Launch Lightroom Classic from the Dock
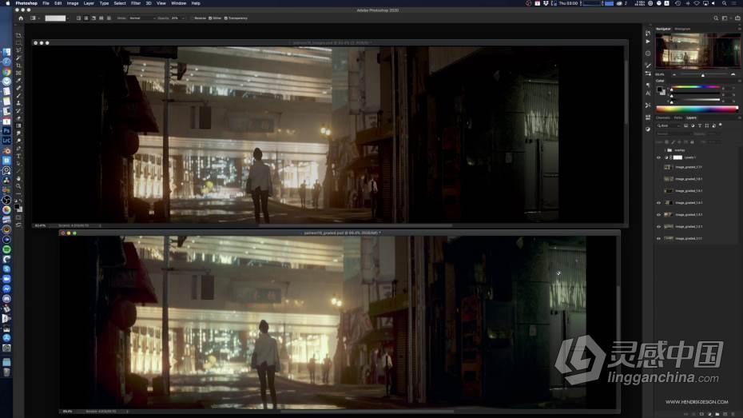This screenshot has height=418, width=743. coord(6,141)
